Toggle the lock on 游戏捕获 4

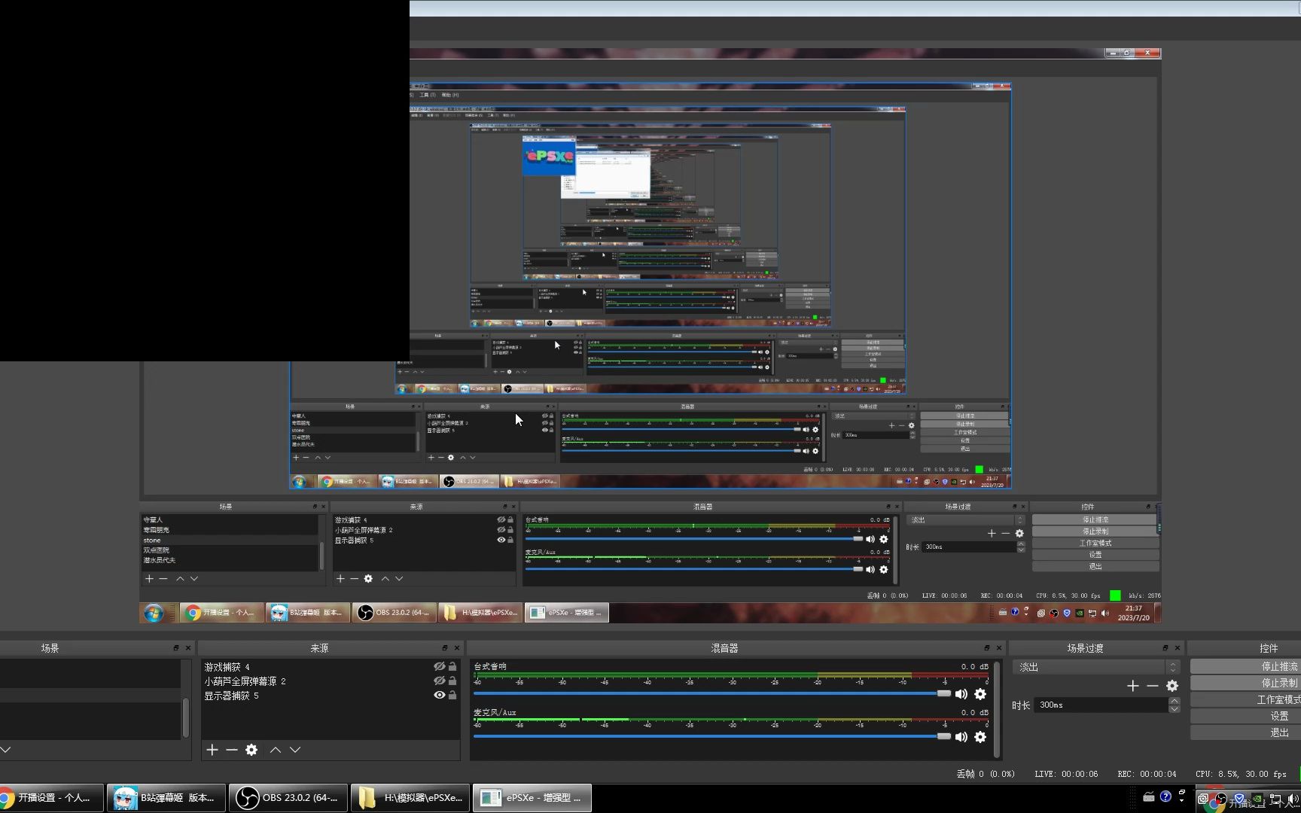coord(452,667)
